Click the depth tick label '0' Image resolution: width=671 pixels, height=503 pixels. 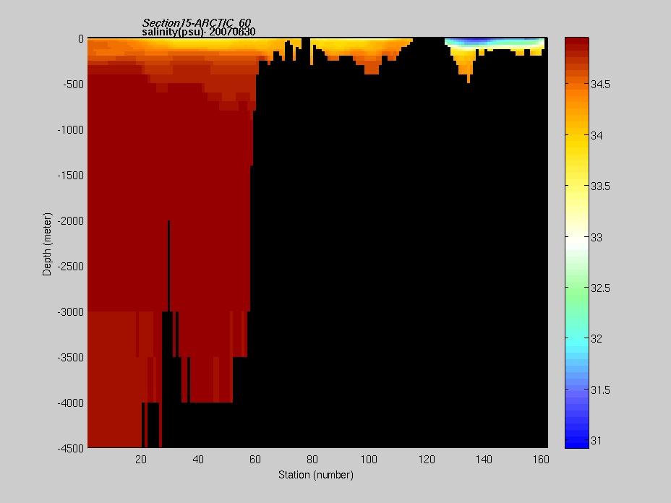click(81, 39)
